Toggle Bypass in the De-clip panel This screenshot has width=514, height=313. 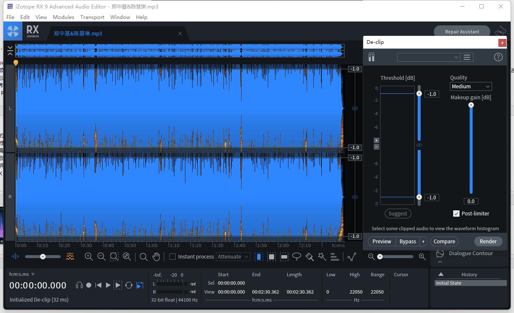click(x=407, y=241)
